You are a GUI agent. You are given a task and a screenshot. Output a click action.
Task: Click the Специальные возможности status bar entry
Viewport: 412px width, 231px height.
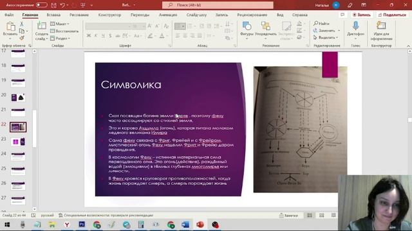[106, 216]
